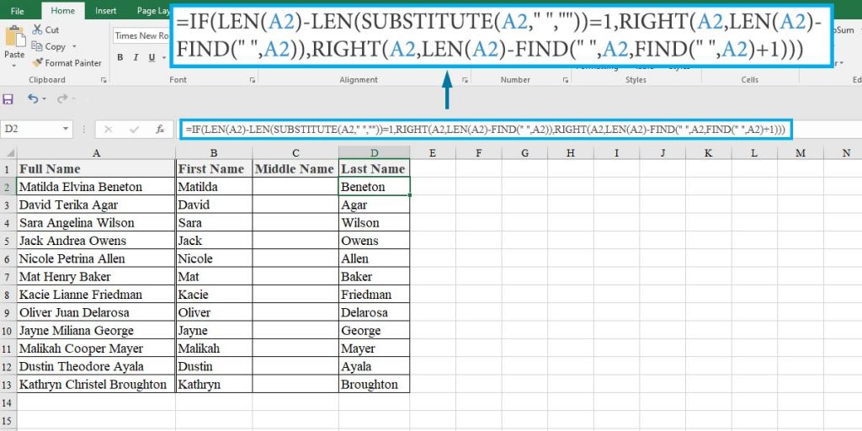Click the Enter checkmark beside formula bar
The image size is (862, 431).
click(134, 129)
